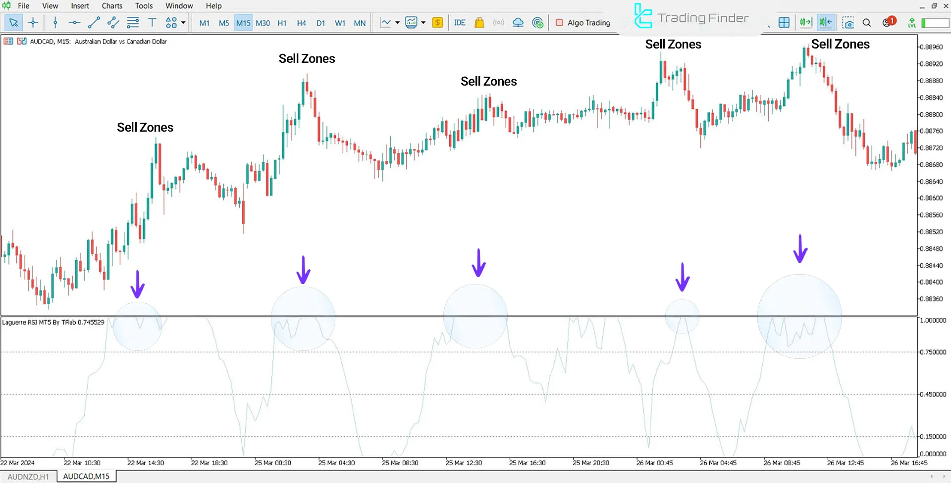The height and width of the screenshot is (483, 951).
Task: Switch to the AUDNZD,H1 chart tab
Action: (x=28, y=476)
